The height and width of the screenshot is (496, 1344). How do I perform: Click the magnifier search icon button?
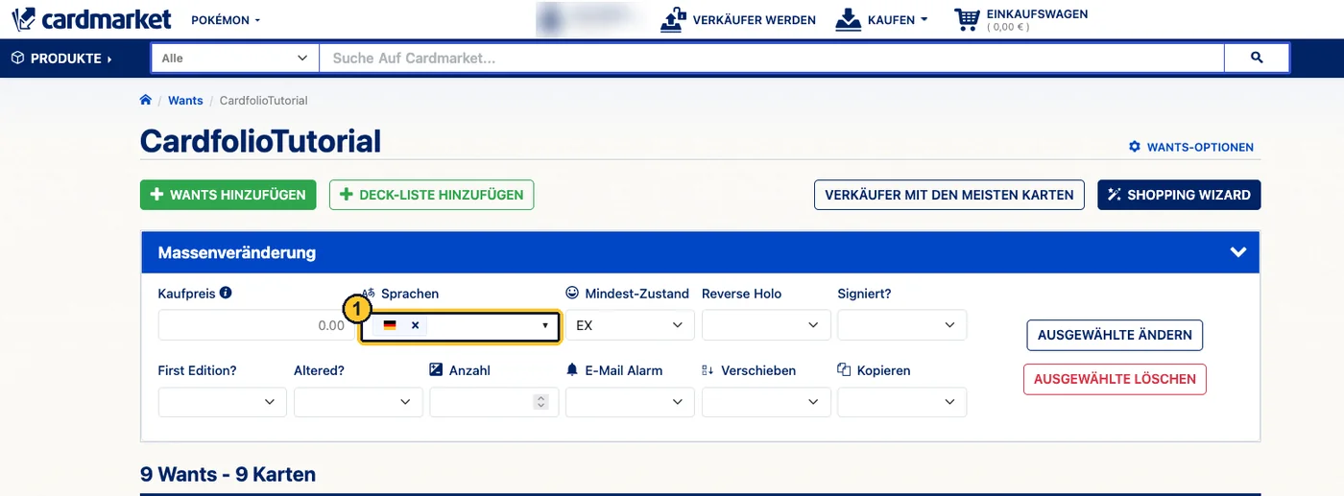(x=1257, y=59)
